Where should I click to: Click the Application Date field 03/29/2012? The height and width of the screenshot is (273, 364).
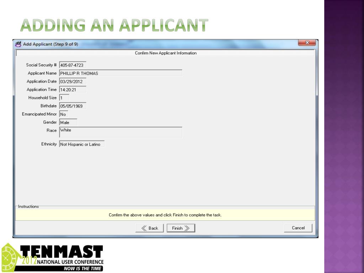pos(73,81)
